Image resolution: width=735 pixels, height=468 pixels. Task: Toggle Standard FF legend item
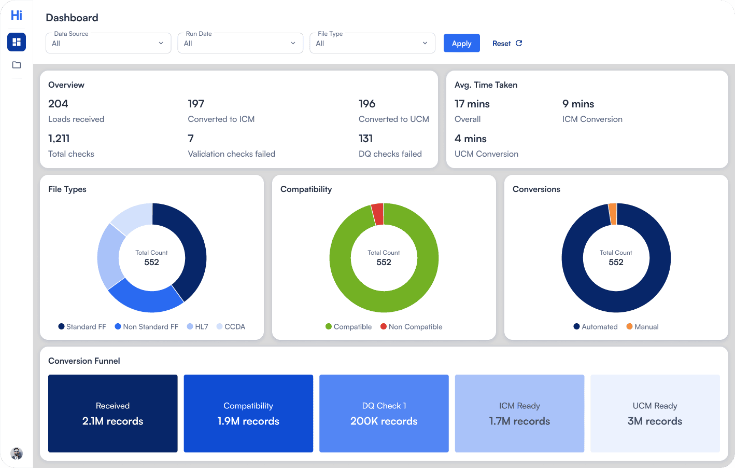[82, 327]
